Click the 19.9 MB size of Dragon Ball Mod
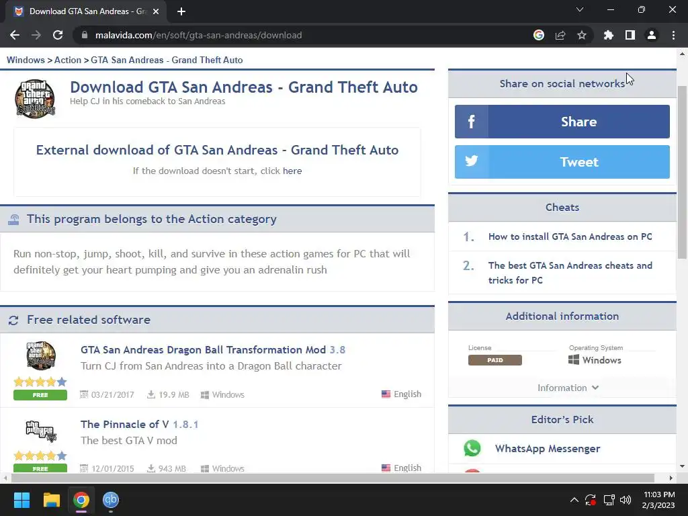The image size is (688, 516). [168, 394]
